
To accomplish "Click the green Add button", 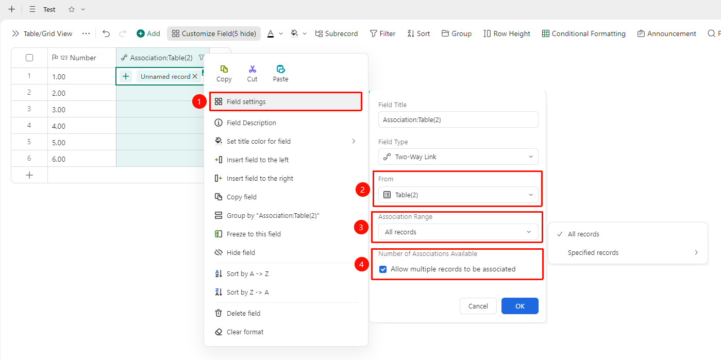I will (x=148, y=33).
